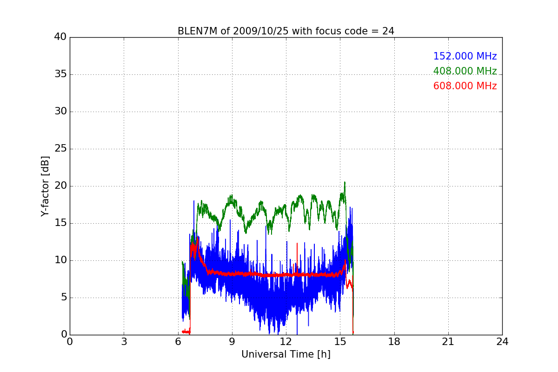Click y-axis tick label 35
This screenshot has height=372, width=558.
[60, 74]
